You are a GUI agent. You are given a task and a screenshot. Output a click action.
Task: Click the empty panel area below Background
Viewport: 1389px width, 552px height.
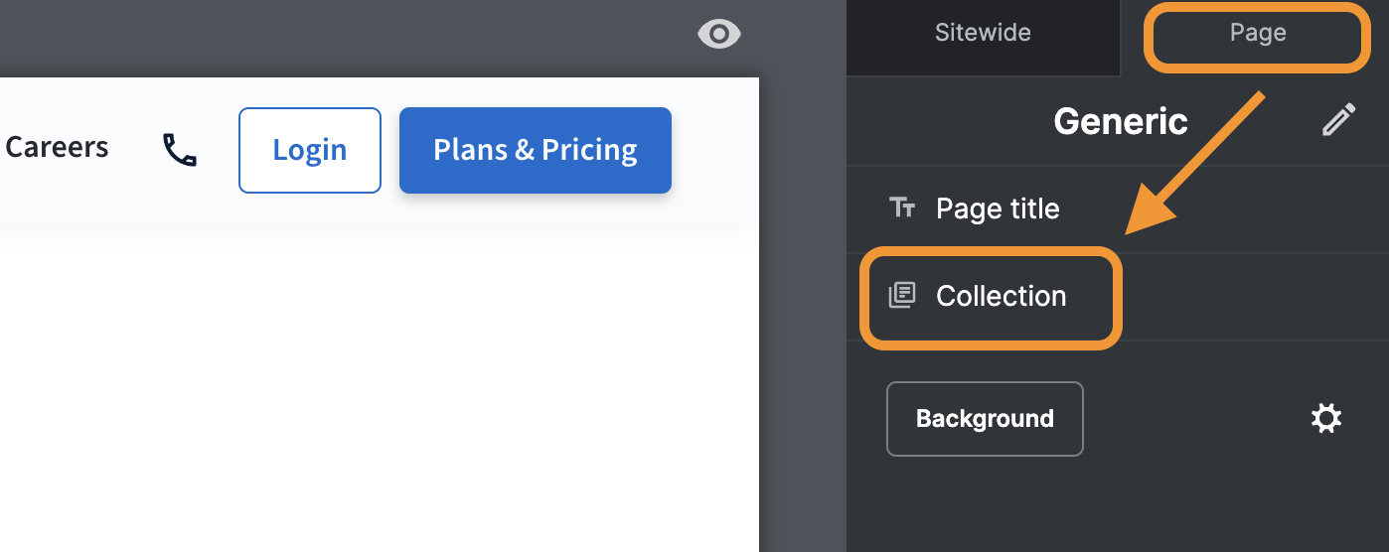[x=1113, y=506]
